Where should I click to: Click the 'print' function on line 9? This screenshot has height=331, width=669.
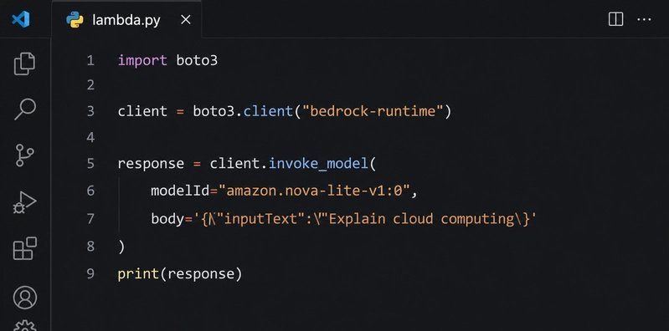[x=138, y=274]
